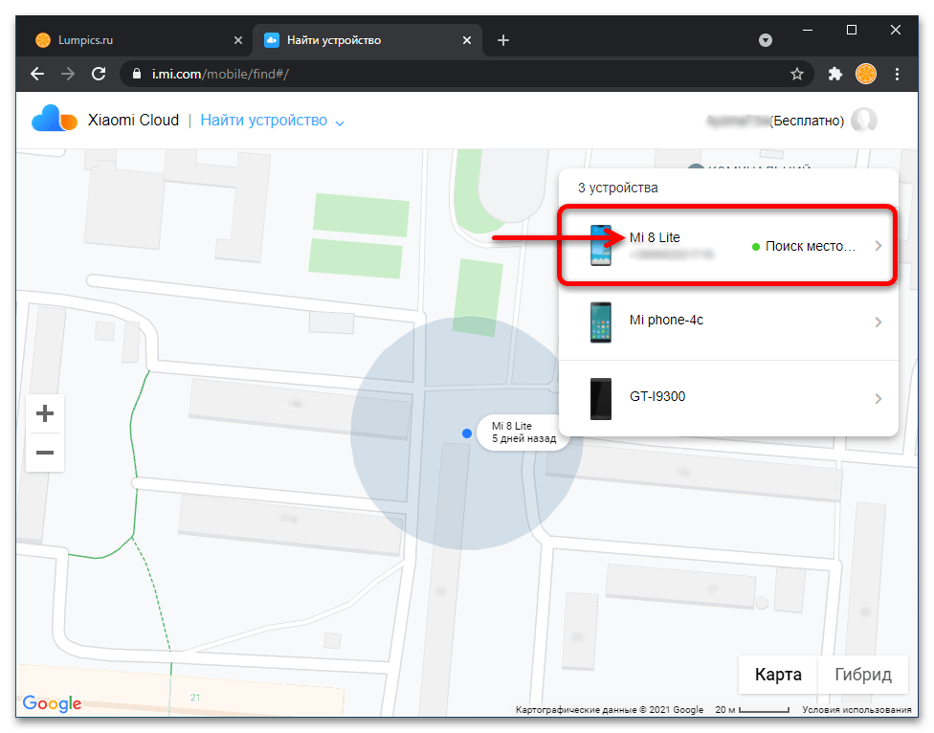Open a new tab with plus icon
This screenshot has width=934, height=733.
point(503,40)
